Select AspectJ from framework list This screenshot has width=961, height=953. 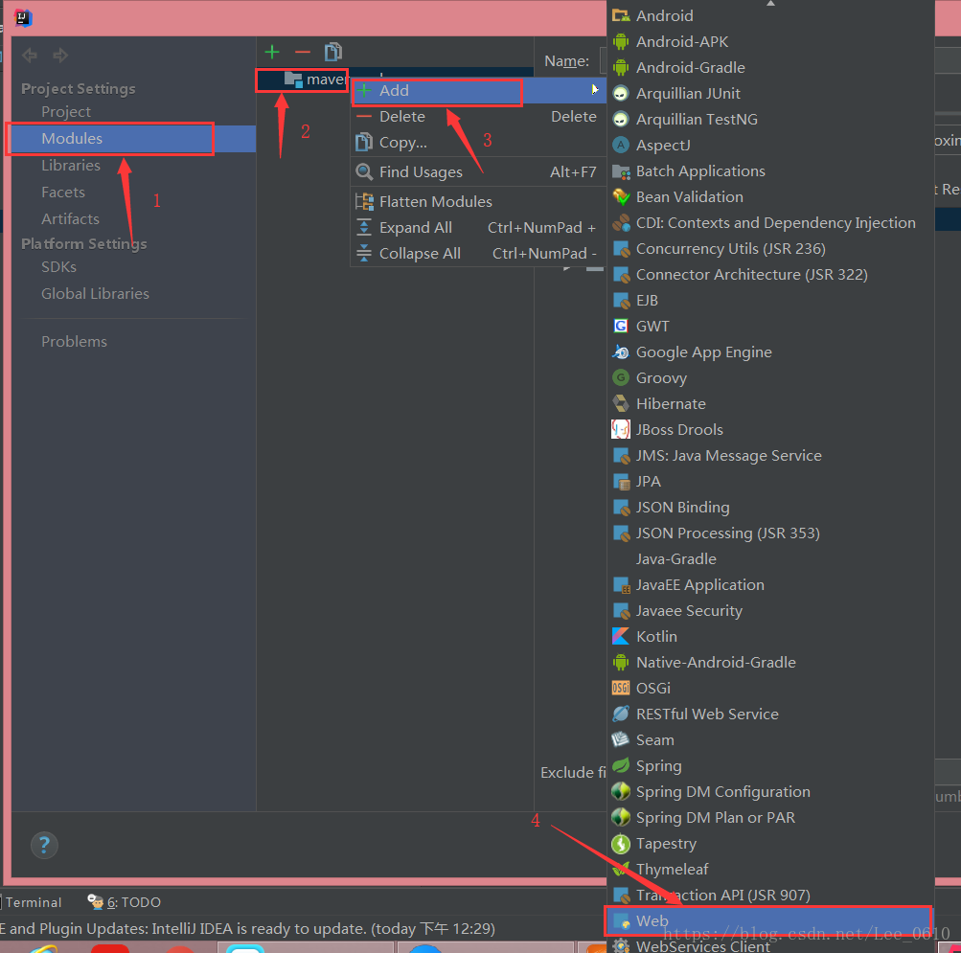[770, 145]
